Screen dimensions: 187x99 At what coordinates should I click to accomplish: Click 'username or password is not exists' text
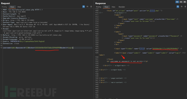coord(127,61)
